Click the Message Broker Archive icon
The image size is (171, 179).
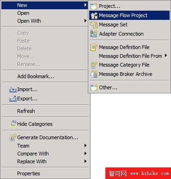click(94, 74)
